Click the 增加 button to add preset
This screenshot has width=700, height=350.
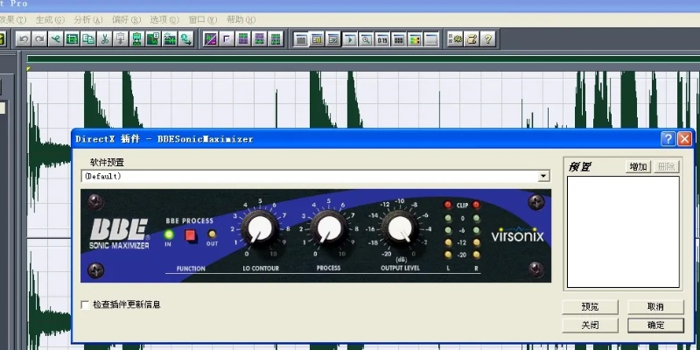[638, 167]
